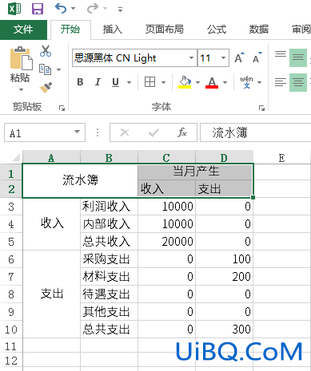This screenshot has height=371, width=311.
Task: Open the 公式 tab
Action: [217, 30]
